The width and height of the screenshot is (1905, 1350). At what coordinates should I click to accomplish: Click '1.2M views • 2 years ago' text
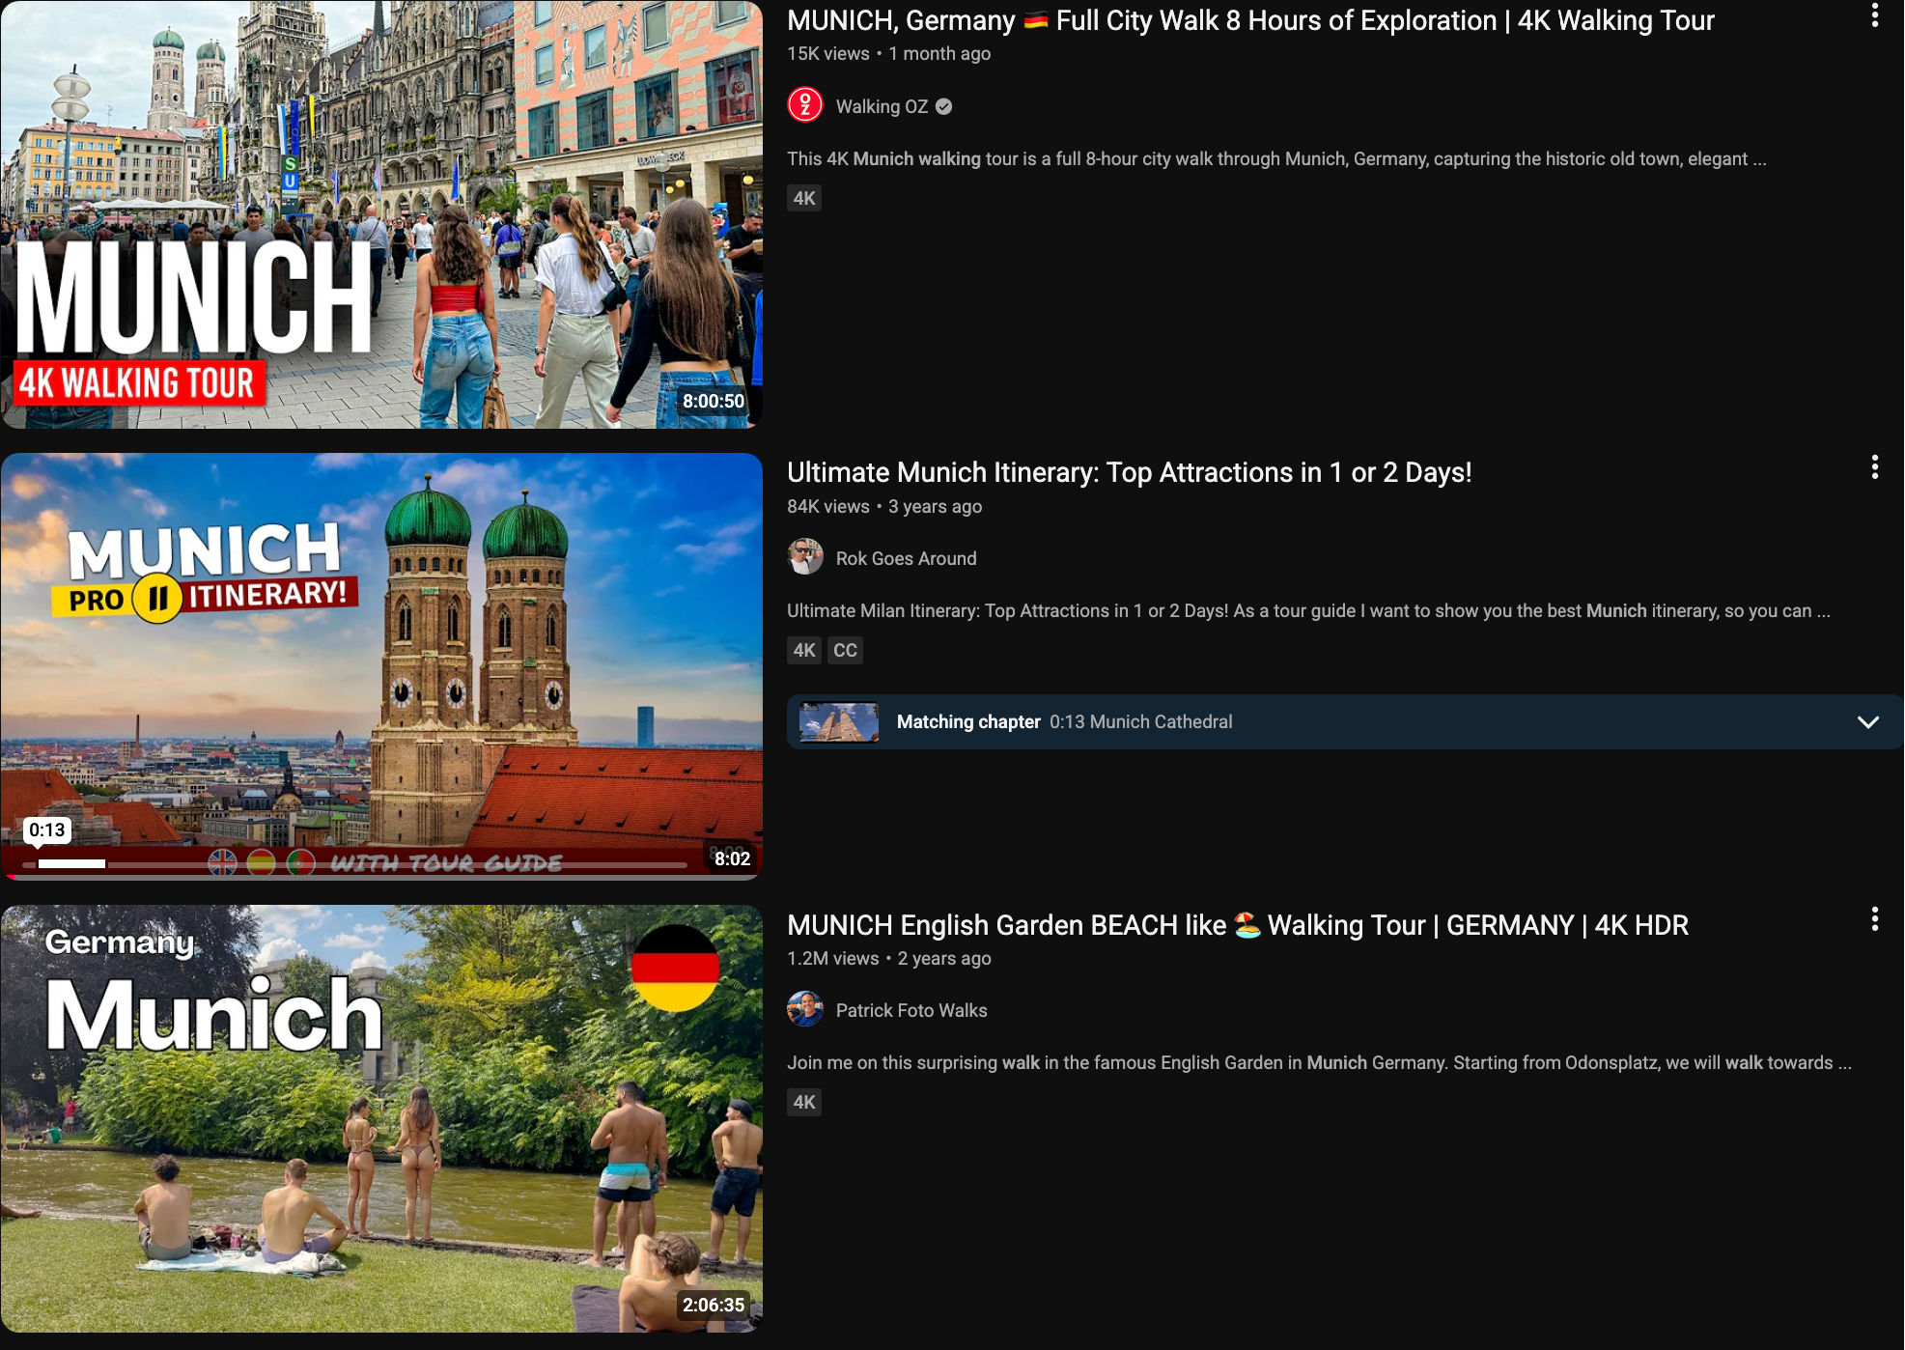coord(888,958)
